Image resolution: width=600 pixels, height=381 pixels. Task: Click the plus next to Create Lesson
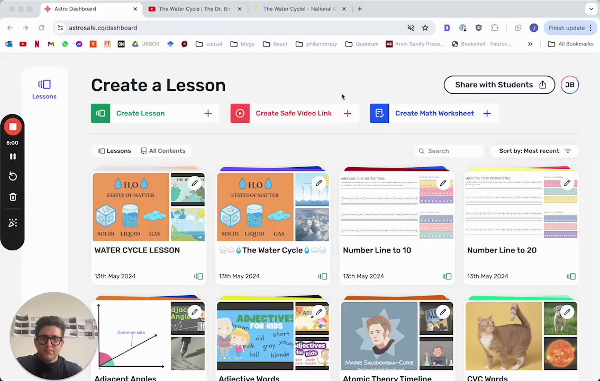(208, 113)
